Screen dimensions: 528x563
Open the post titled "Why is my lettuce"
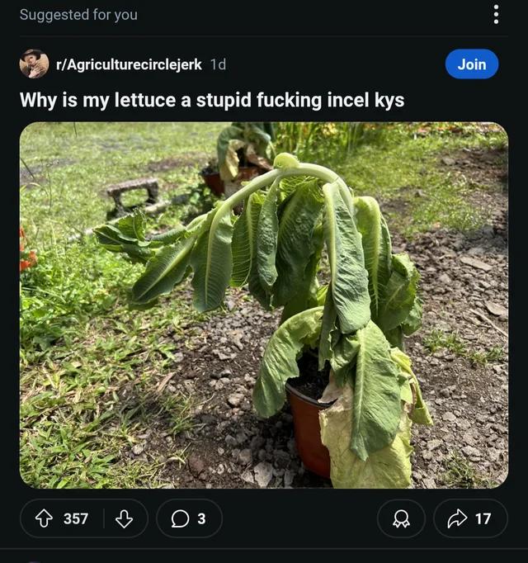tap(212, 101)
